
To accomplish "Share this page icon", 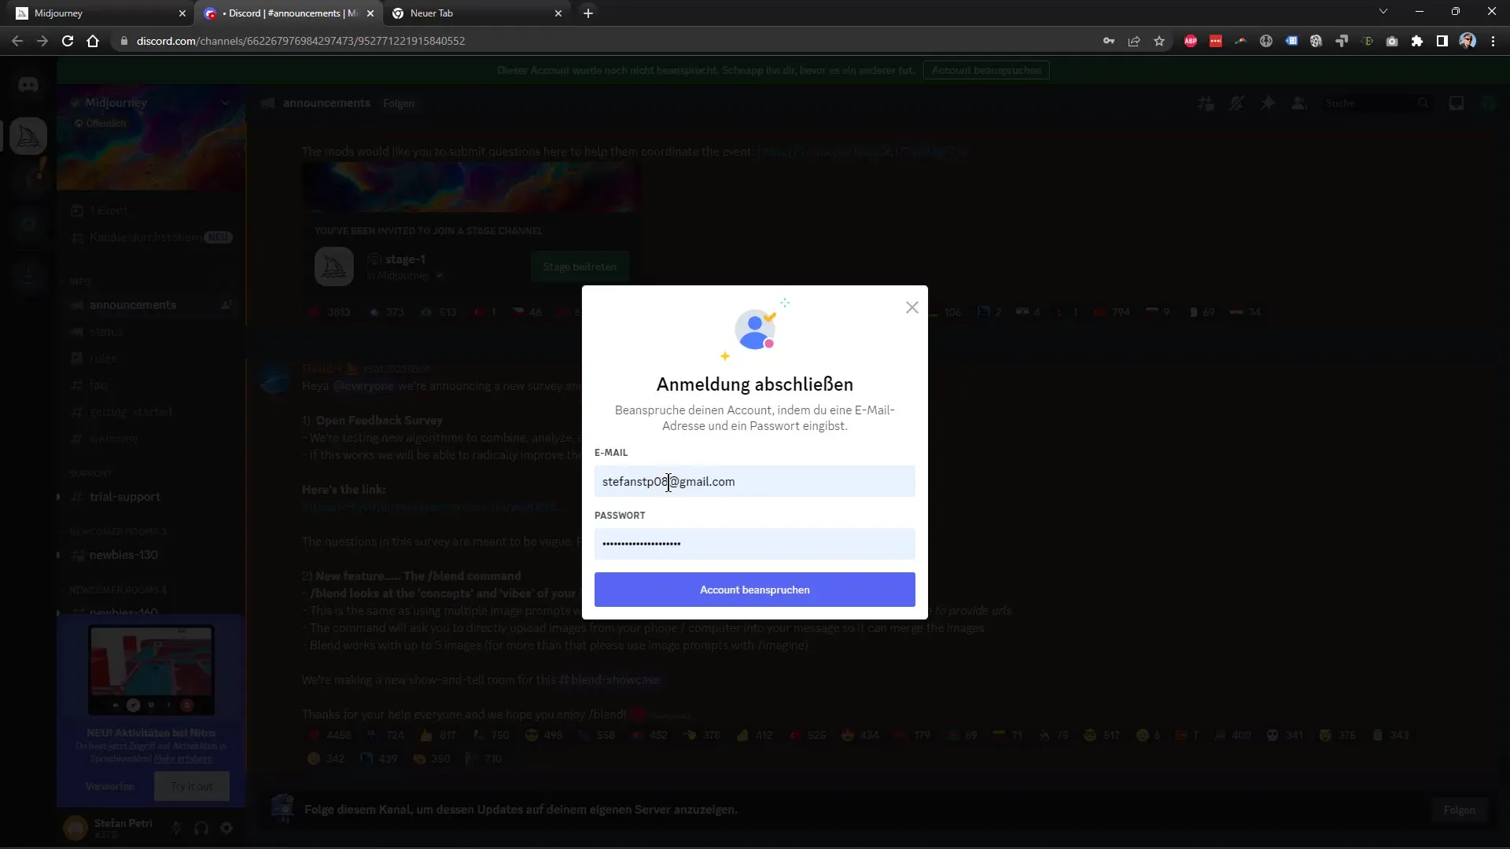I will pos(1134,41).
